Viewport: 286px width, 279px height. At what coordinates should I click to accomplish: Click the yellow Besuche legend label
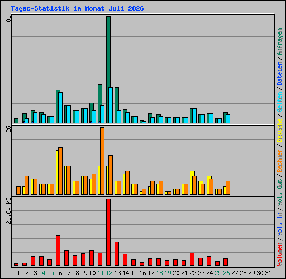(280, 131)
